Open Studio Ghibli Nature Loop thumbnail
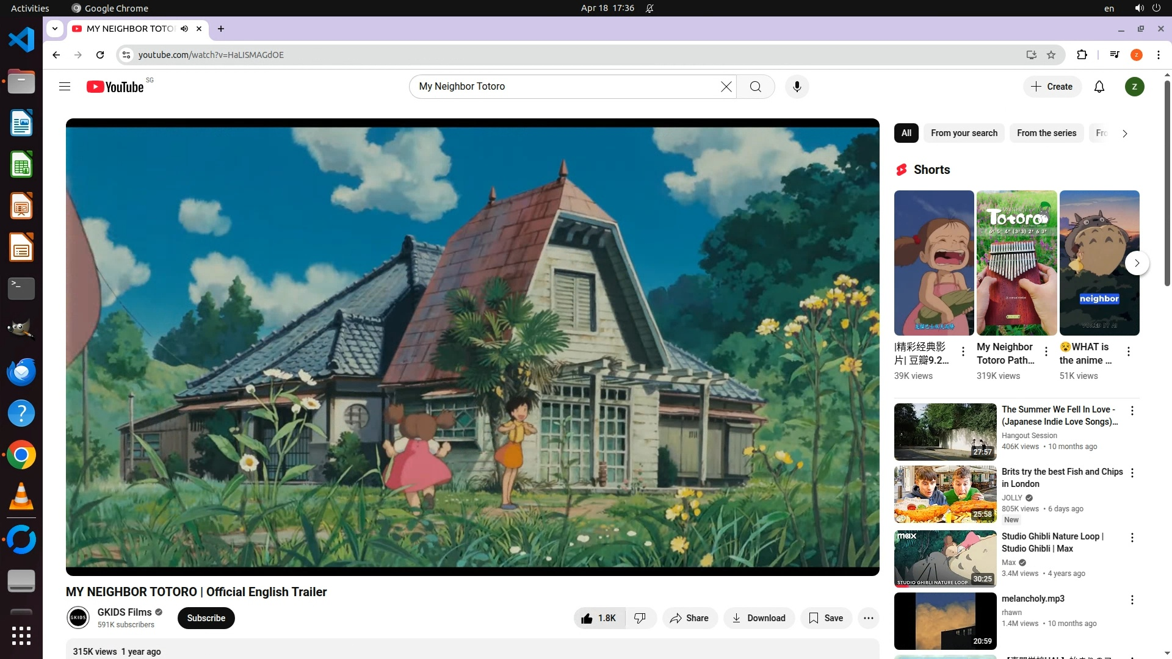 (x=945, y=558)
